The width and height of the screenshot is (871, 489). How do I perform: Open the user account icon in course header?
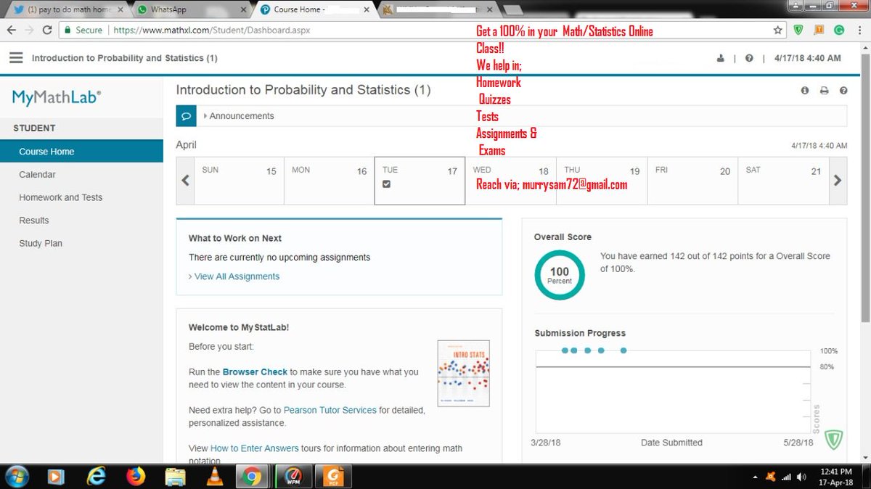[720, 59]
